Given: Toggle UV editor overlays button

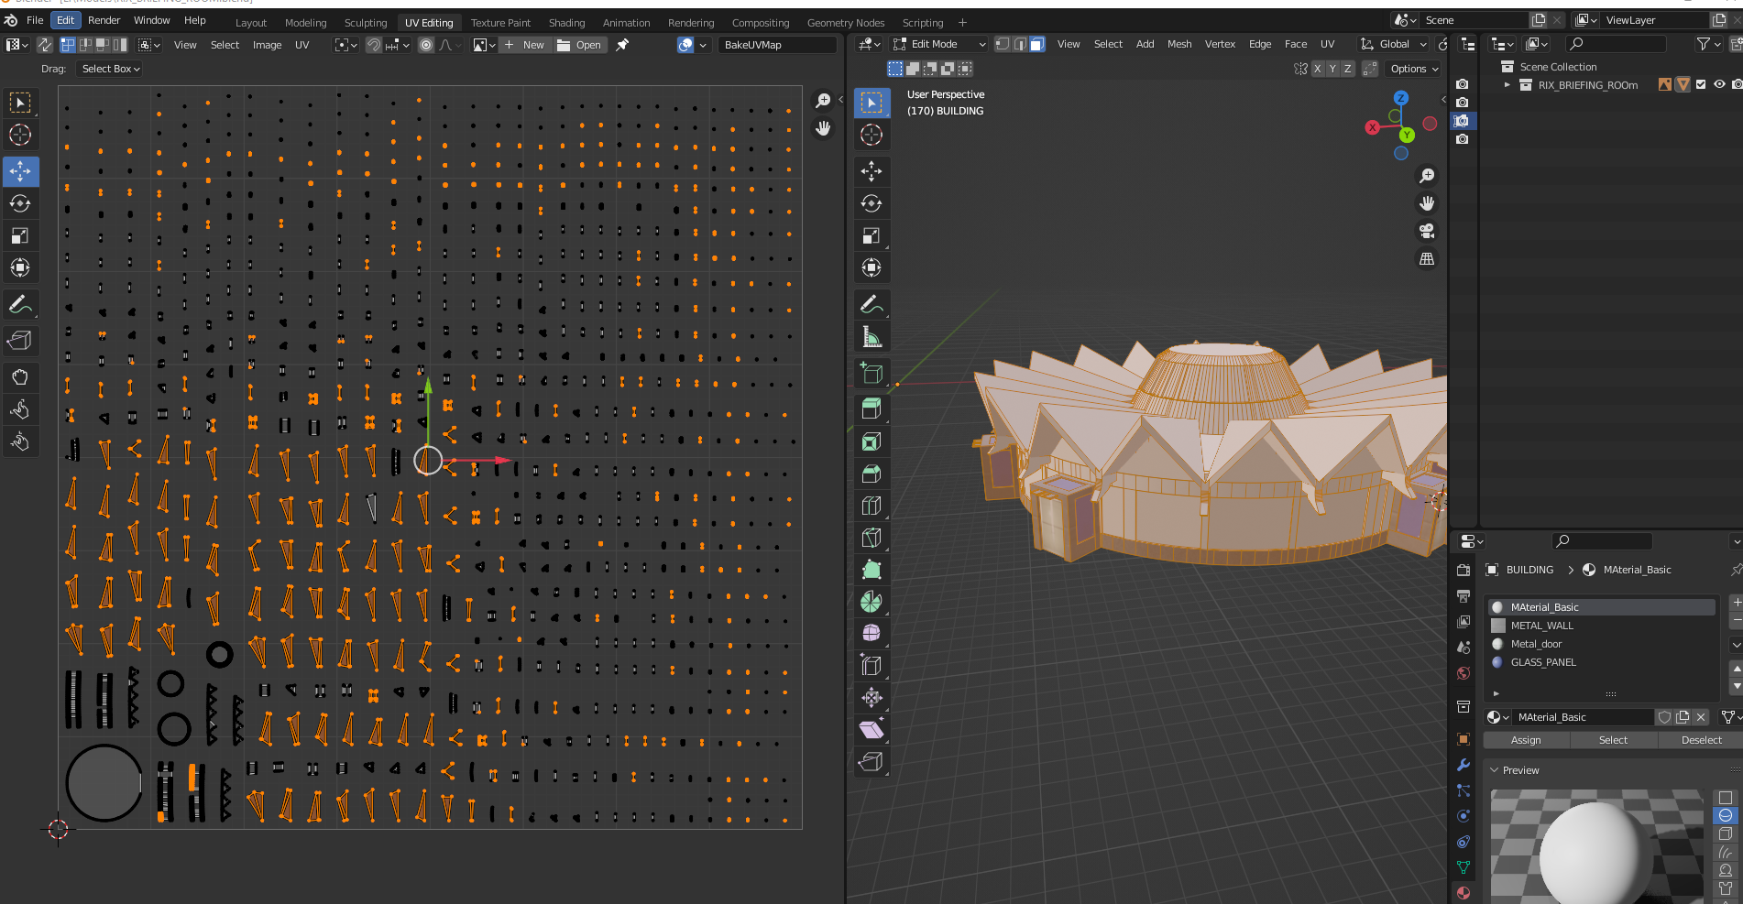Looking at the screenshot, I should tap(685, 45).
